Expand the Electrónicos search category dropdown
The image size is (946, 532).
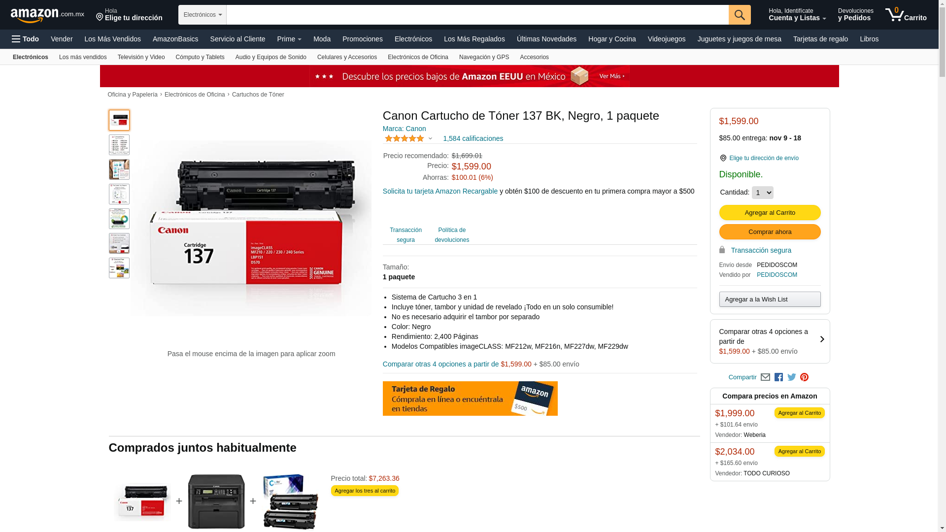203,15
